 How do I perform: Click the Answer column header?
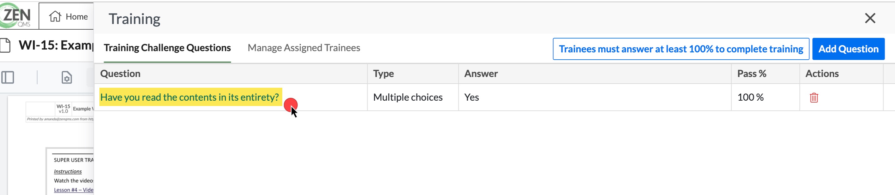481,74
